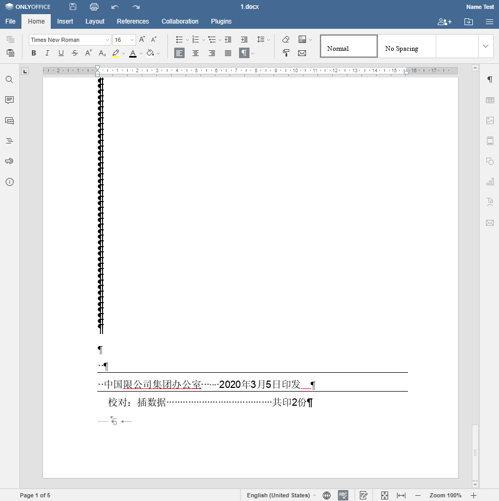This screenshot has width=499, height=501.
Task: Switch to the Insert ribbon tab
Action: pos(65,21)
